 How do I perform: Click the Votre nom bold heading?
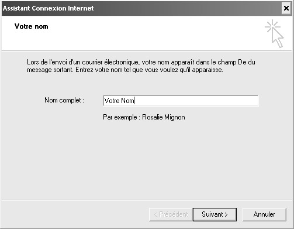point(31,26)
